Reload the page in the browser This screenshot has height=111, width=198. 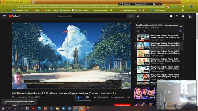[x=11, y=6]
